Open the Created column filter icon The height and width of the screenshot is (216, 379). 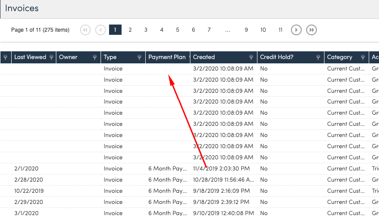251,57
